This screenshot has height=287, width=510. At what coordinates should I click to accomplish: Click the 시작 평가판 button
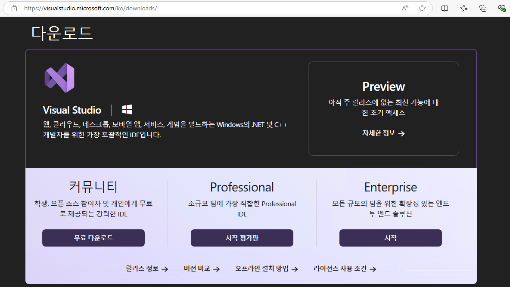point(242,238)
